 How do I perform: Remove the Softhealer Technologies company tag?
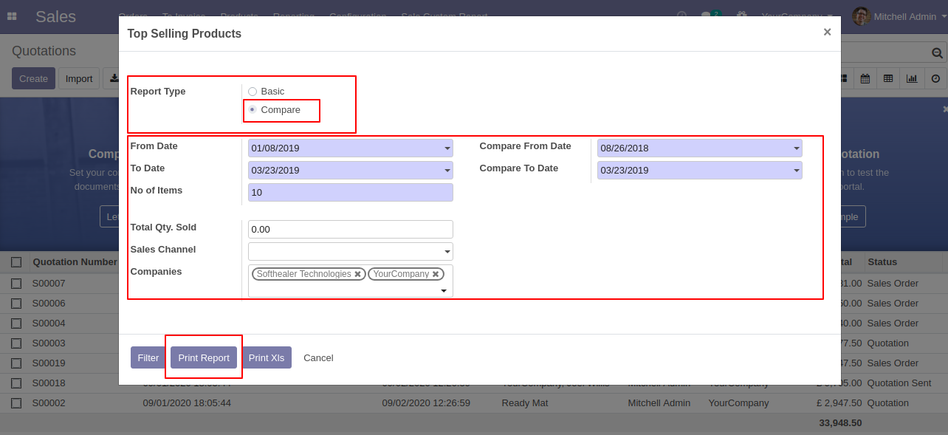[x=358, y=274]
